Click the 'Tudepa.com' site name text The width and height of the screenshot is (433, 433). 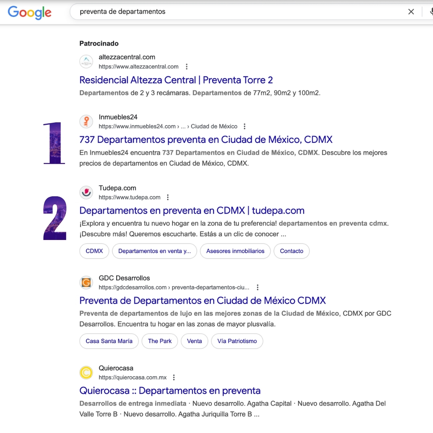[118, 188]
